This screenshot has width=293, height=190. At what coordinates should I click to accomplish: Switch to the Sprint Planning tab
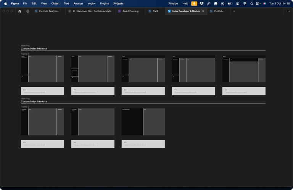pyautogui.click(x=130, y=11)
